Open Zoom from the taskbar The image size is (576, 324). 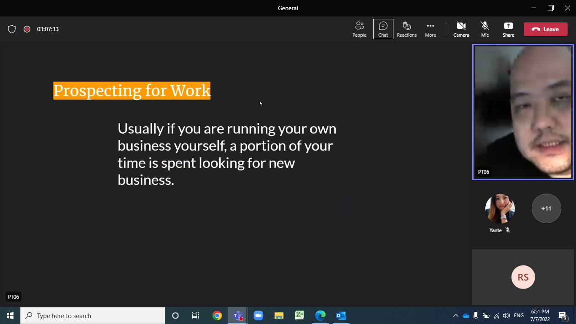coord(258,316)
